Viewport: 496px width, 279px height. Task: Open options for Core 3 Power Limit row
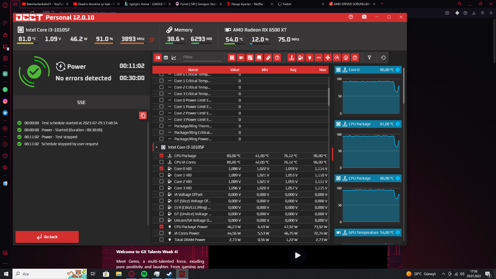[170, 120]
